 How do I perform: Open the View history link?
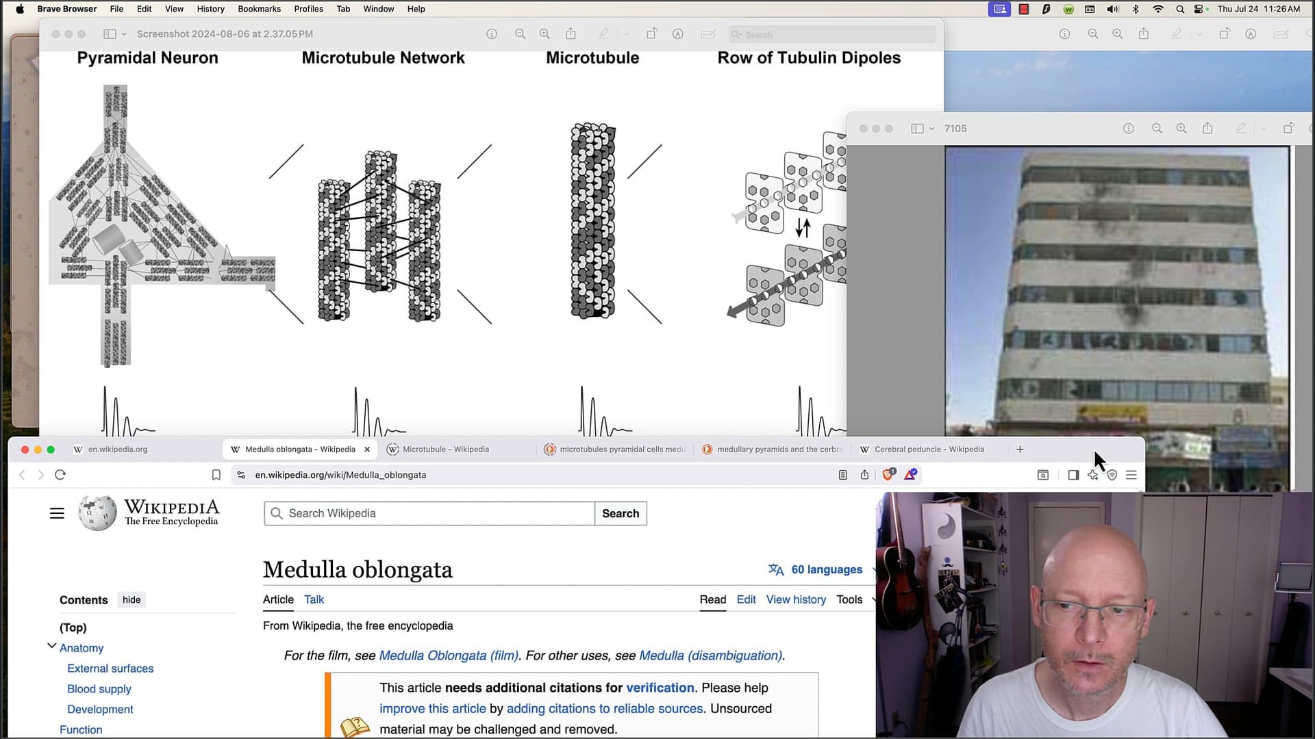(x=796, y=599)
